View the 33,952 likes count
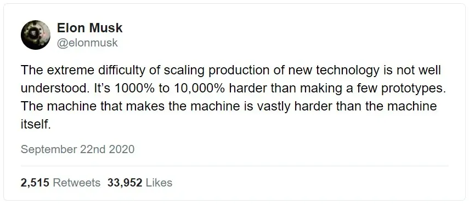469x204 pixels. [125, 183]
